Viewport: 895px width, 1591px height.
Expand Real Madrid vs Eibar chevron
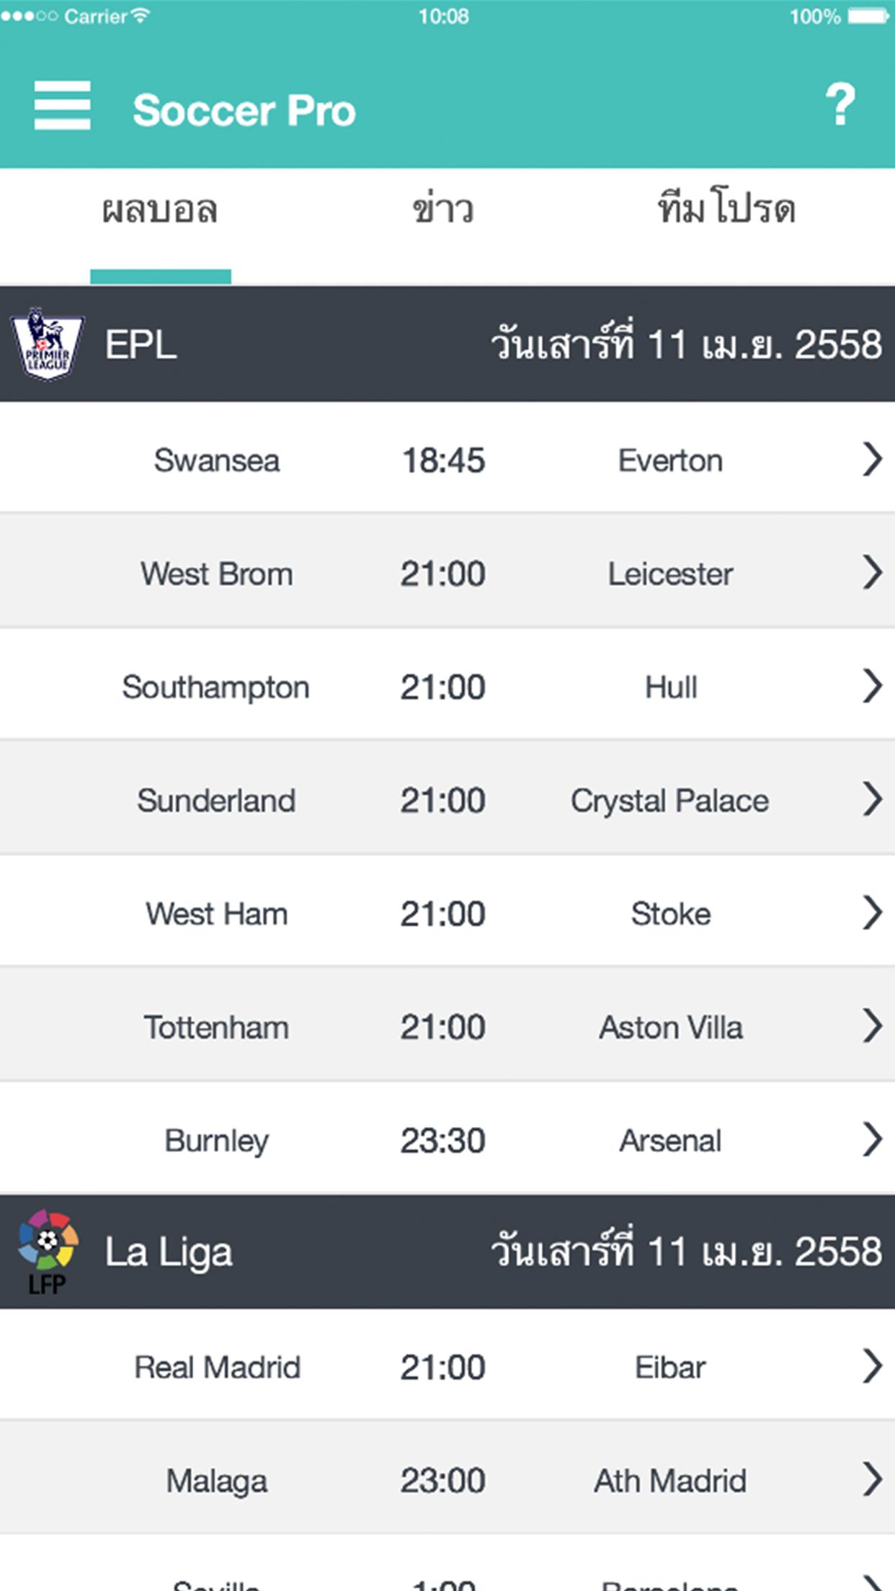coord(872,1367)
